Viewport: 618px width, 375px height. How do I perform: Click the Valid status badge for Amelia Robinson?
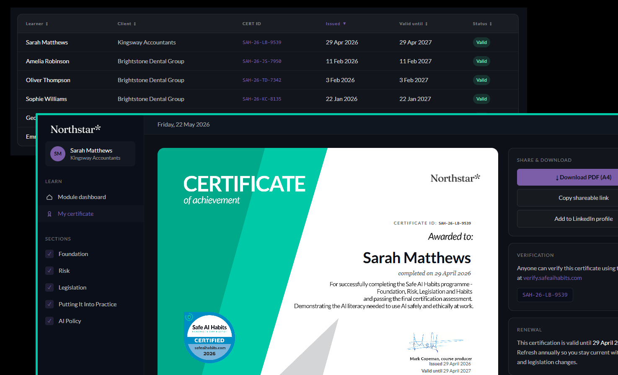481,61
